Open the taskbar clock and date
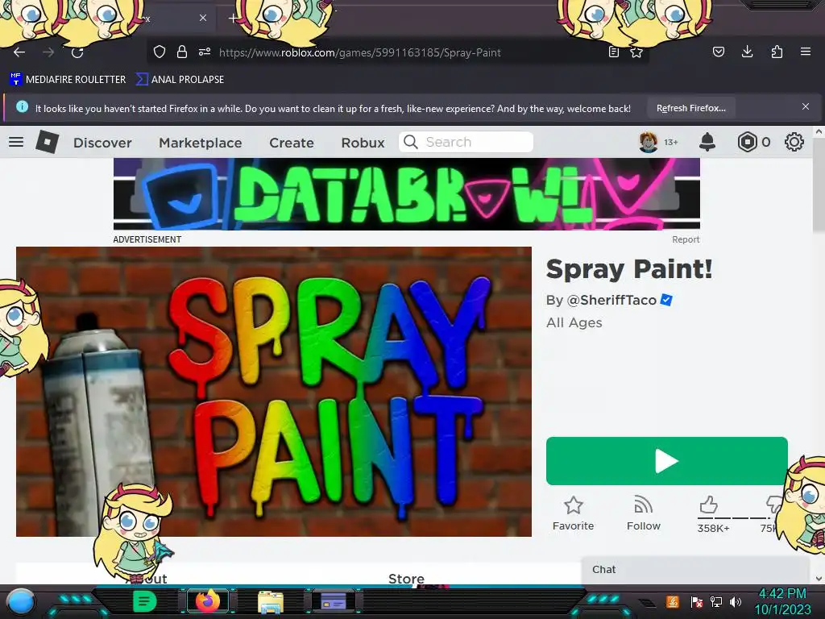This screenshot has height=619, width=825. coord(782,601)
